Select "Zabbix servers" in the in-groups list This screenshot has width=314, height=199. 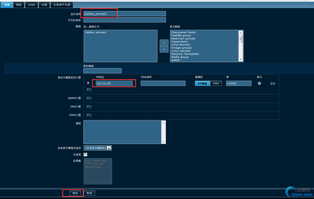click(96, 32)
